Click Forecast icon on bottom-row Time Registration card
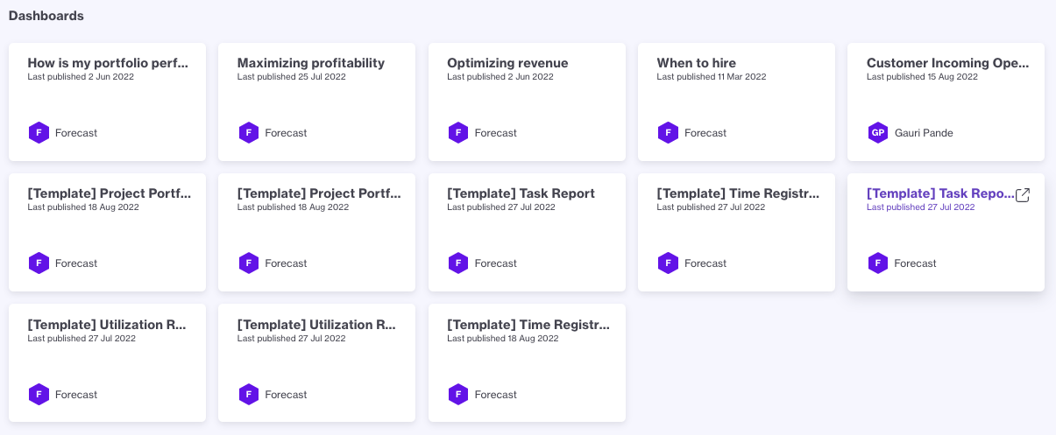The height and width of the screenshot is (435, 1056). coord(458,395)
